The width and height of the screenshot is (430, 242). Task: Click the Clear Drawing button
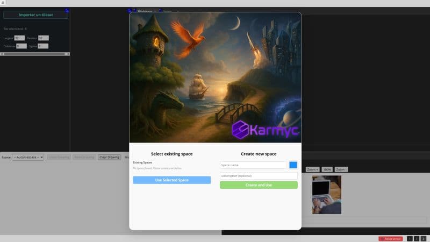click(x=109, y=157)
